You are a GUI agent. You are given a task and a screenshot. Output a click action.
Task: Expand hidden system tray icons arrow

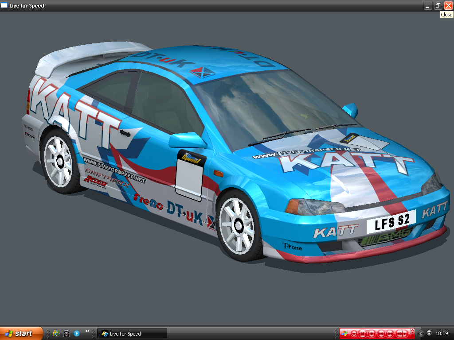coord(421,334)
